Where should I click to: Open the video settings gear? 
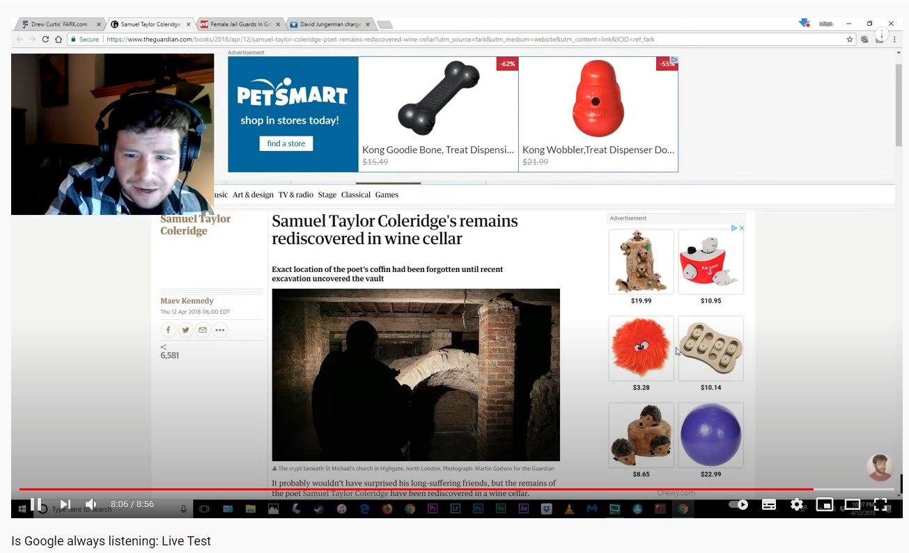point(797,504)
